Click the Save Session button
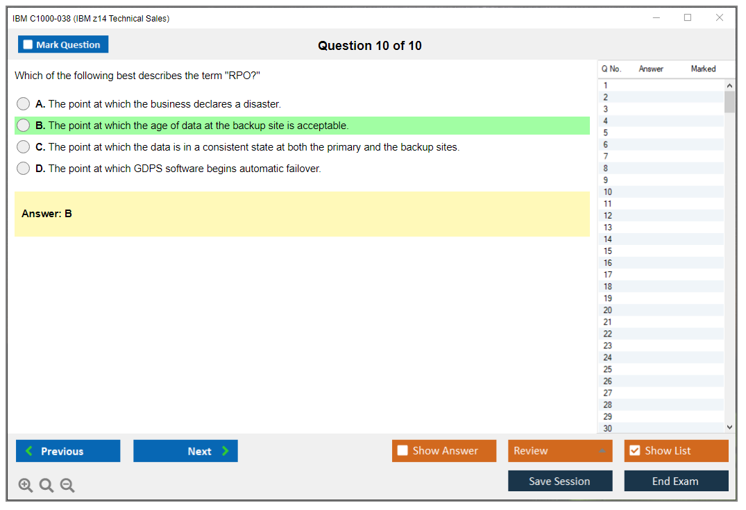This screenshot has width=746, height=510. [x=559, y=481]
